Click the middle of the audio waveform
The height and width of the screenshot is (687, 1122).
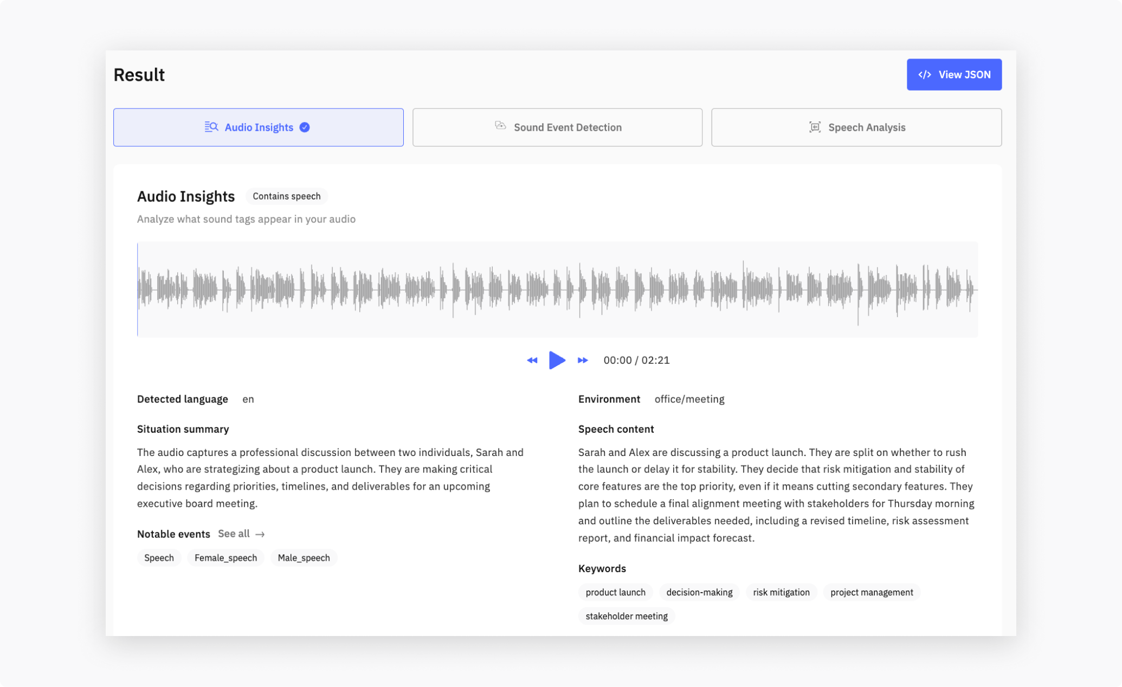click(557, 290)
